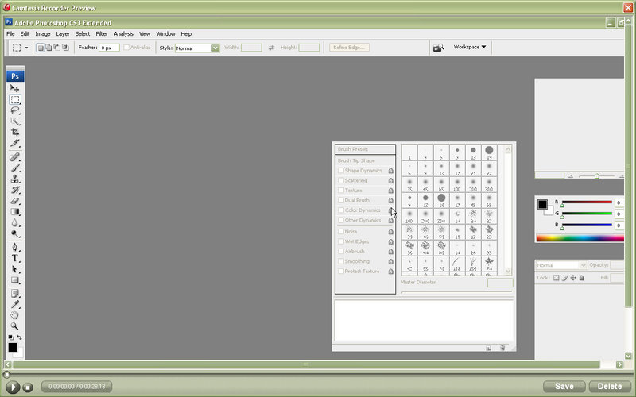Pick the Type tool in toolbox

(x=15, y=259)
